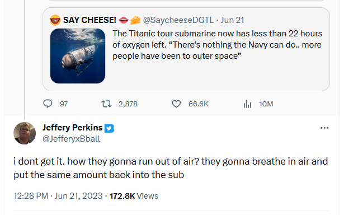The height and width of the screenshot is (215, 344).
Task: Click the 66.6K likes count
Action: click(x=199, y=104)
